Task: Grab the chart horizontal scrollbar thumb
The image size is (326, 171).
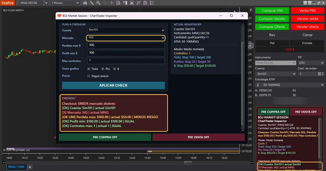Action: pos(188,163)
